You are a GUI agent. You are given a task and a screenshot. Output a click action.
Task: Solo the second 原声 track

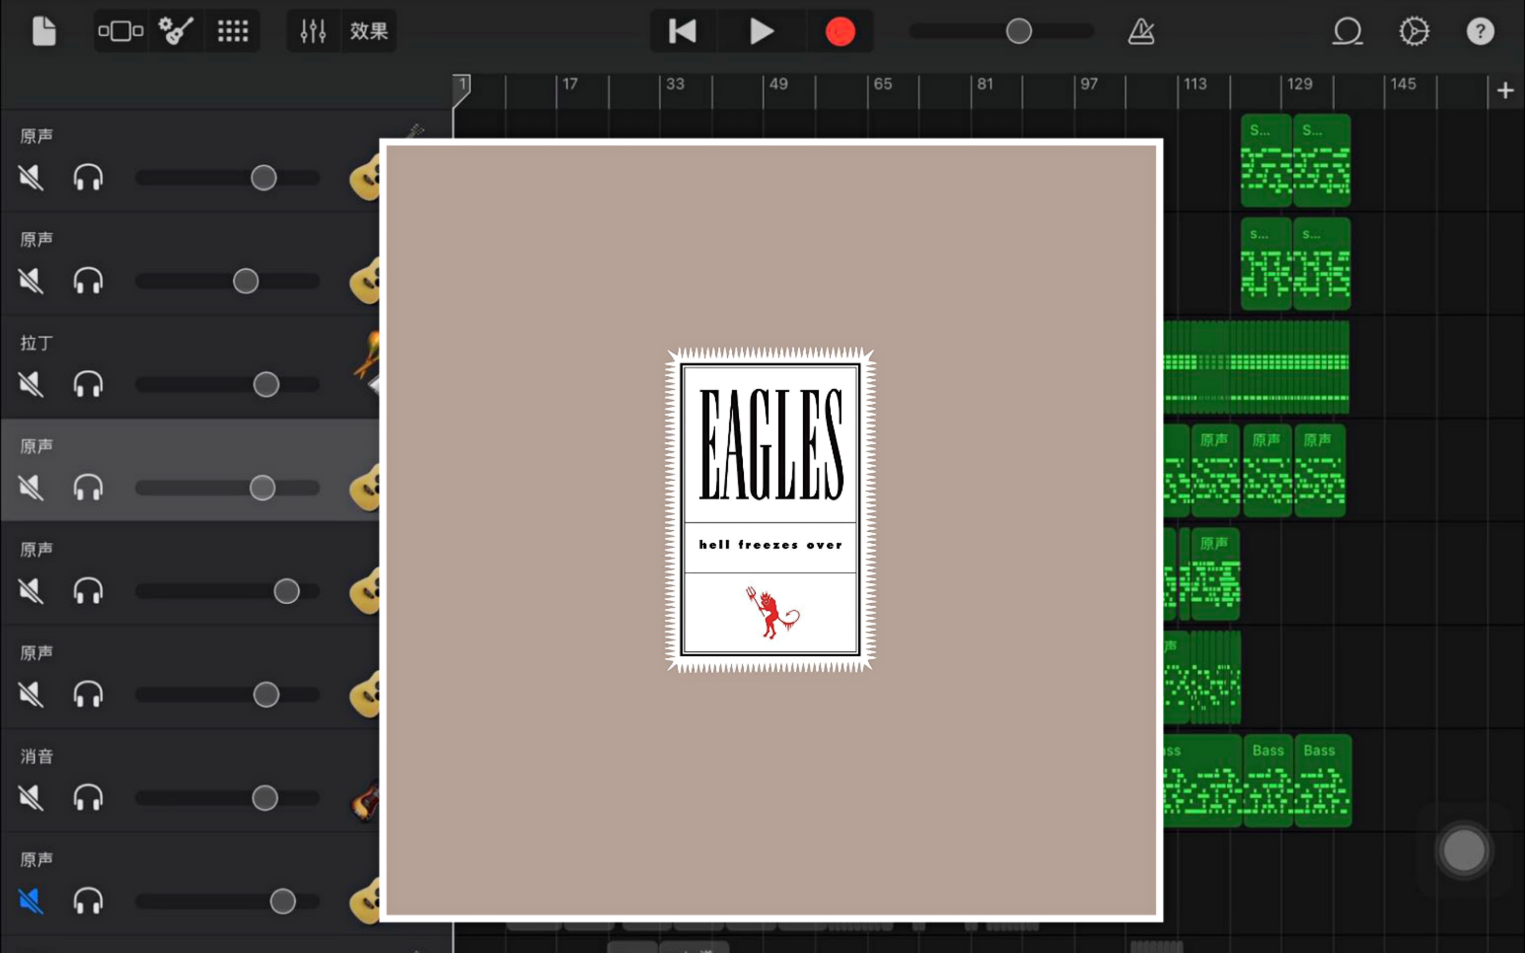pyautogui.click(x=88, y=281)
